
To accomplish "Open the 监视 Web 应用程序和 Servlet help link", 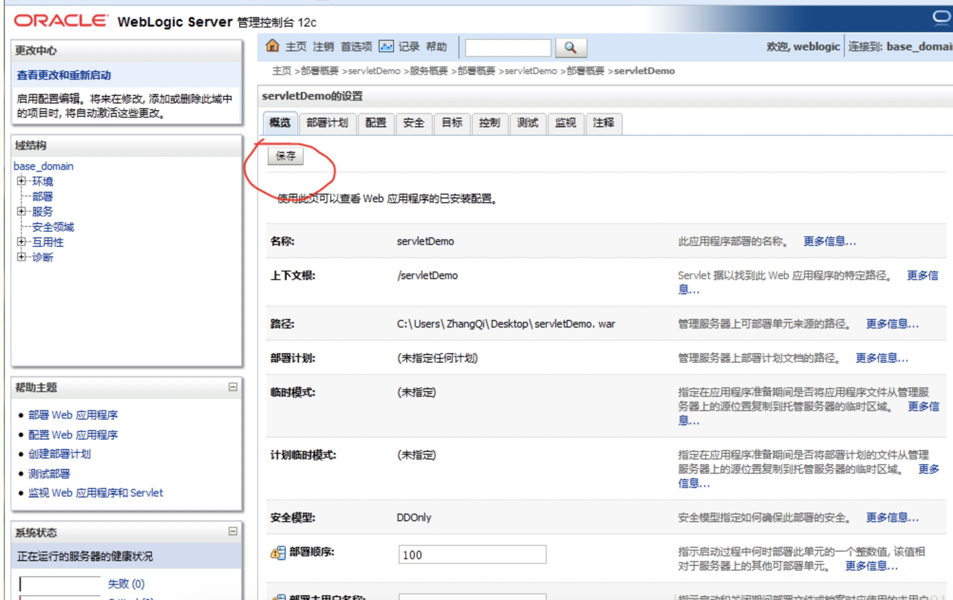I will click(x=94, y=493).
